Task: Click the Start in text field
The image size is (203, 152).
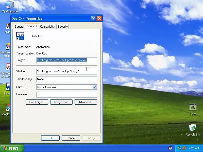Action: click(67, 71)
